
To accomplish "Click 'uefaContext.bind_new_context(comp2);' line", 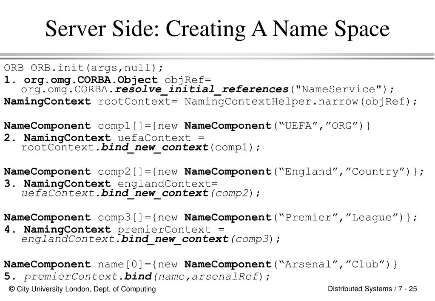I will click(141, 193).
